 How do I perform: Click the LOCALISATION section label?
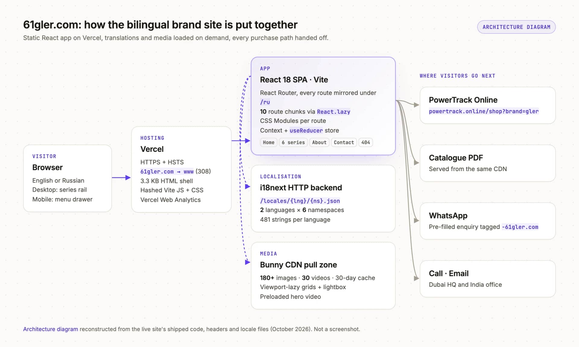(x=280, y=177)
